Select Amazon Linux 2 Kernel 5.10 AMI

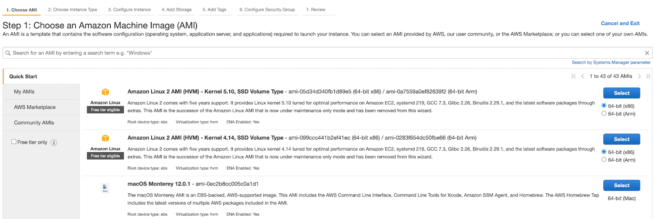[621, 93]
